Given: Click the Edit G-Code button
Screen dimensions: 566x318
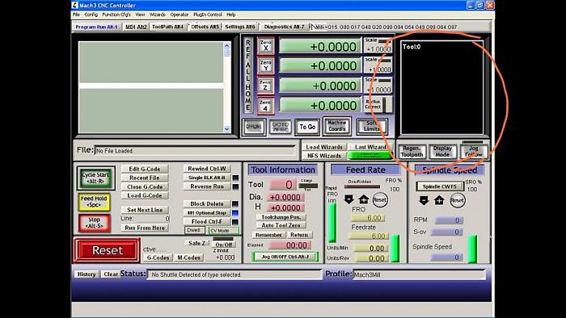Looking at the screenshot, I should (145, 169).
